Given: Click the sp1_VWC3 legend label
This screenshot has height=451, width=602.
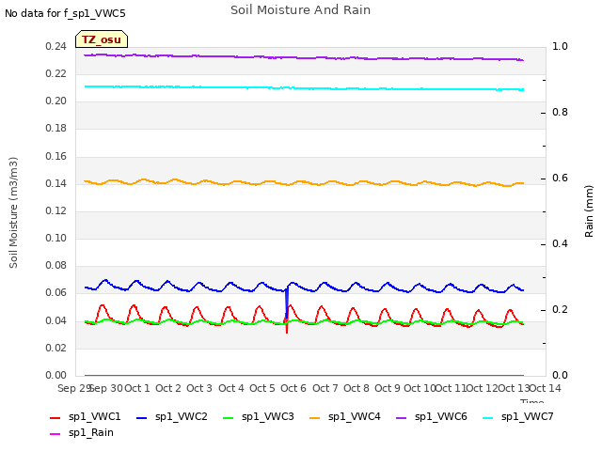Looking at the screenshot, I should point(267,417).
